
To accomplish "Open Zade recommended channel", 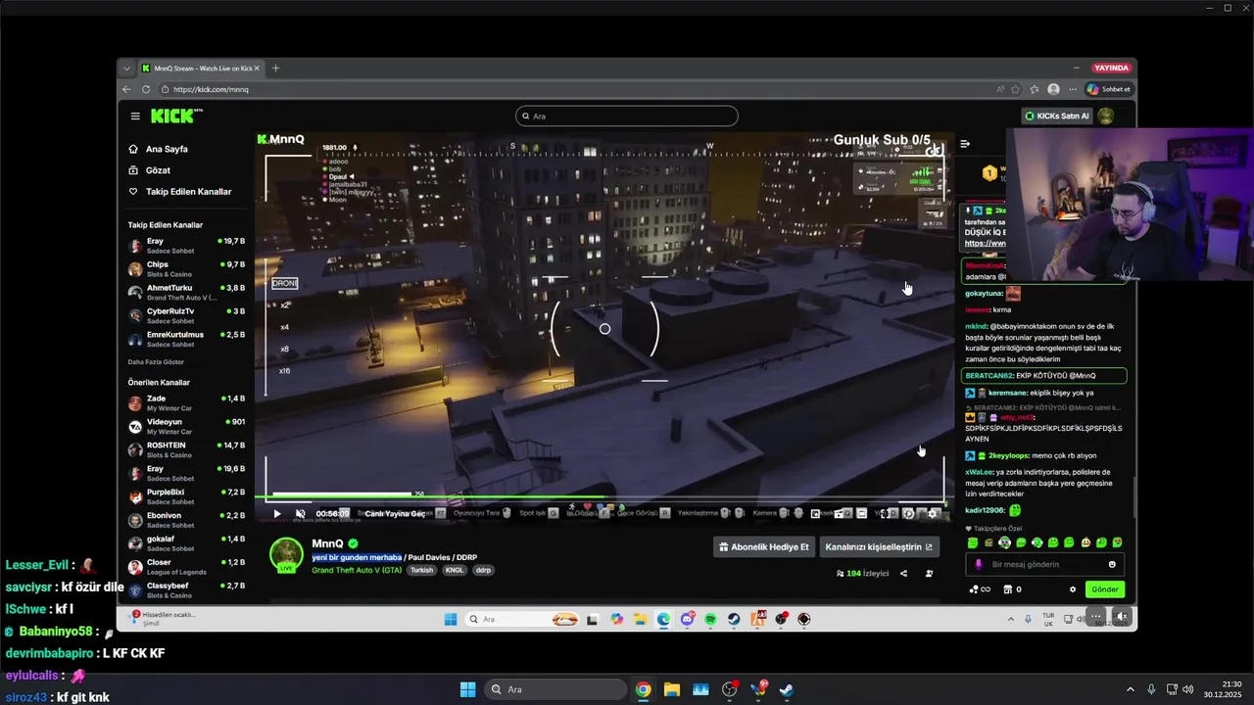I will point(186,402).
